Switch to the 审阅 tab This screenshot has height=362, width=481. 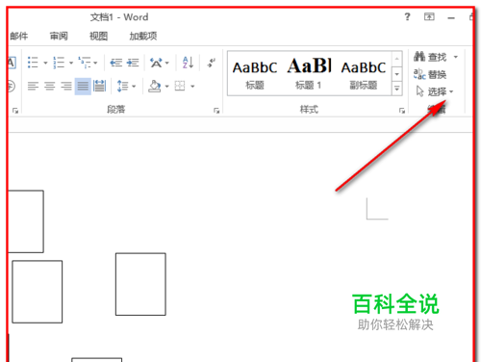point(59,36)
